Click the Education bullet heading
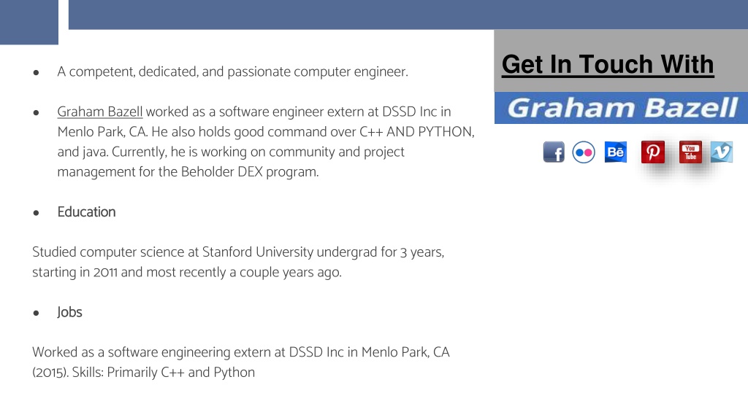Screen dimensions: 748x420 pos(86,212)
